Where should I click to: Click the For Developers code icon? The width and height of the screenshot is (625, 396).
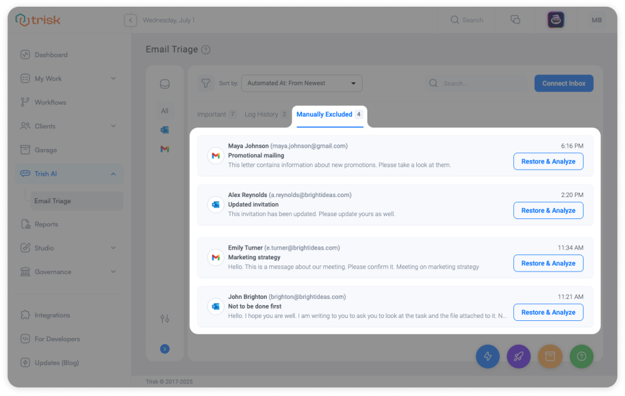point(25,339)
